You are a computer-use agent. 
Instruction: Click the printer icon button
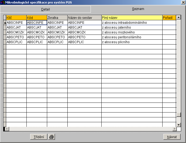(x=51, y=137)
